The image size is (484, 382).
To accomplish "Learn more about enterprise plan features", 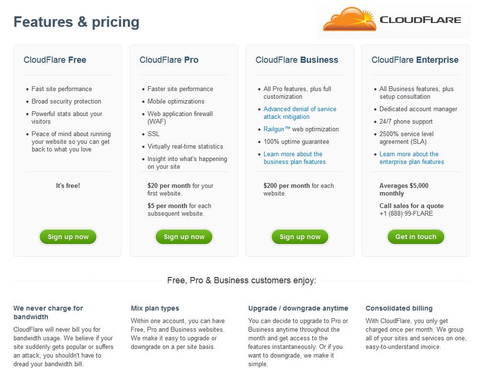I will pyautogui.click(x=412, y=158).
